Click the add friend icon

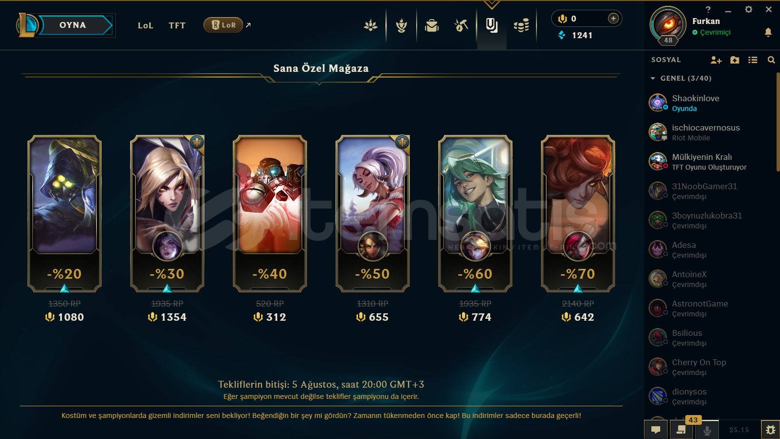tap(716, 60)
